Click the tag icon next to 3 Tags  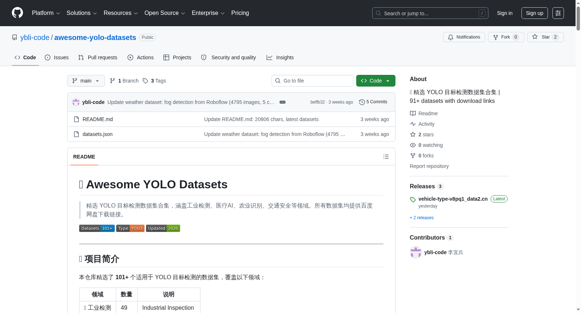[x=145, y=81]
